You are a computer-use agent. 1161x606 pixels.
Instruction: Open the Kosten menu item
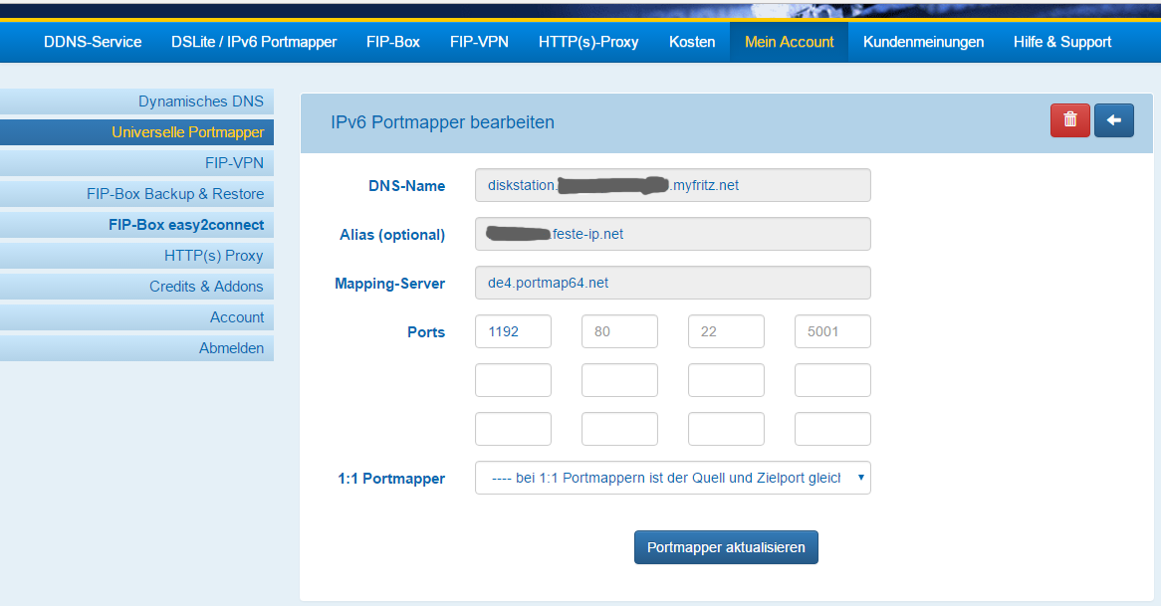point(692,42)
